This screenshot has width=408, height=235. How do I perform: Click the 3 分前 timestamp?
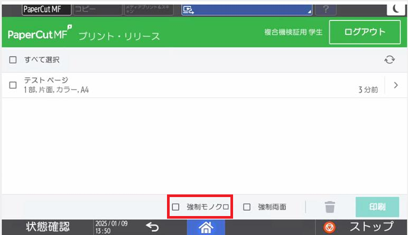(x=368, y=90)
